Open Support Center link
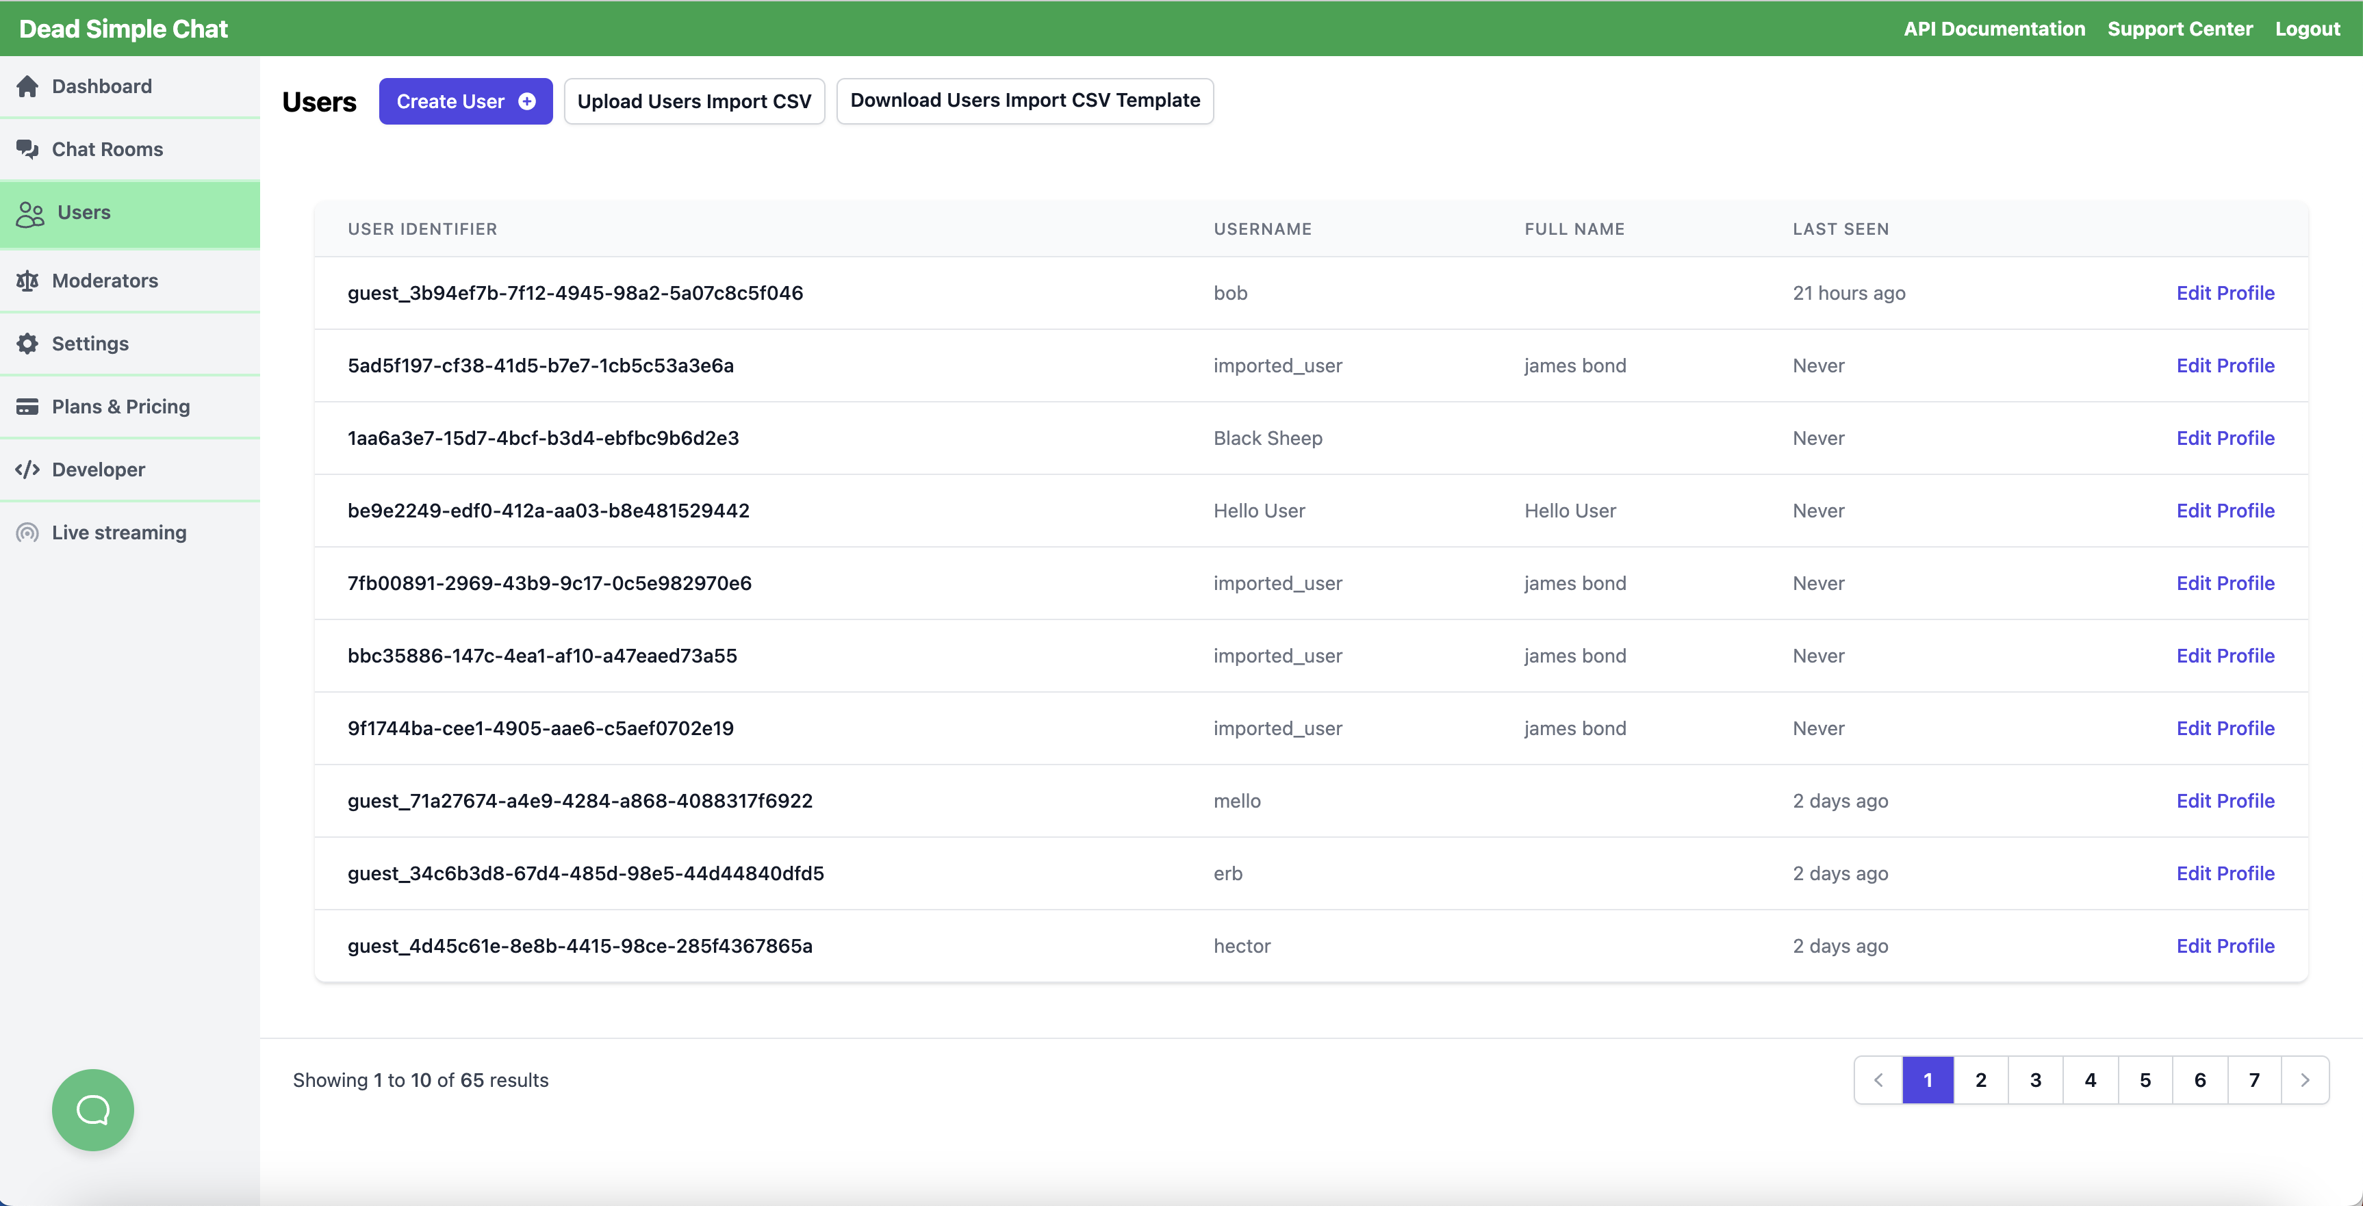 2180,29
